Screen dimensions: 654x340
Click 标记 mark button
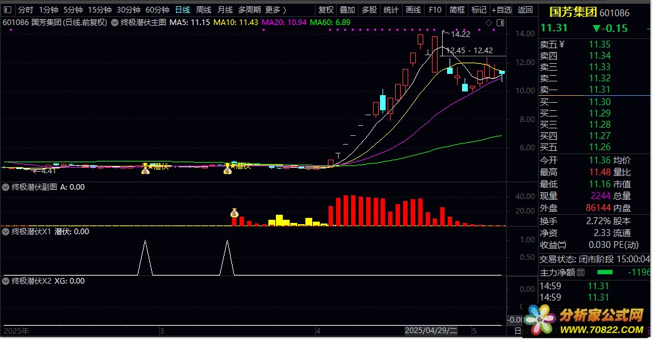(479, 9)
